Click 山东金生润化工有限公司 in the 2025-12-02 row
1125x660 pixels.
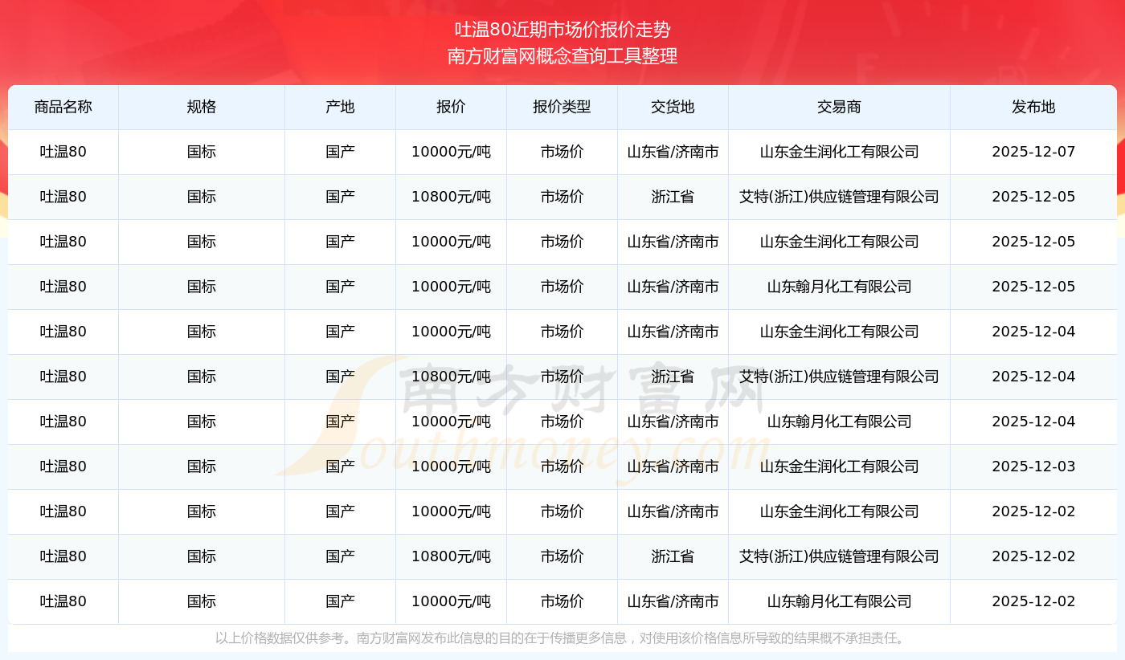click(839, 511)
